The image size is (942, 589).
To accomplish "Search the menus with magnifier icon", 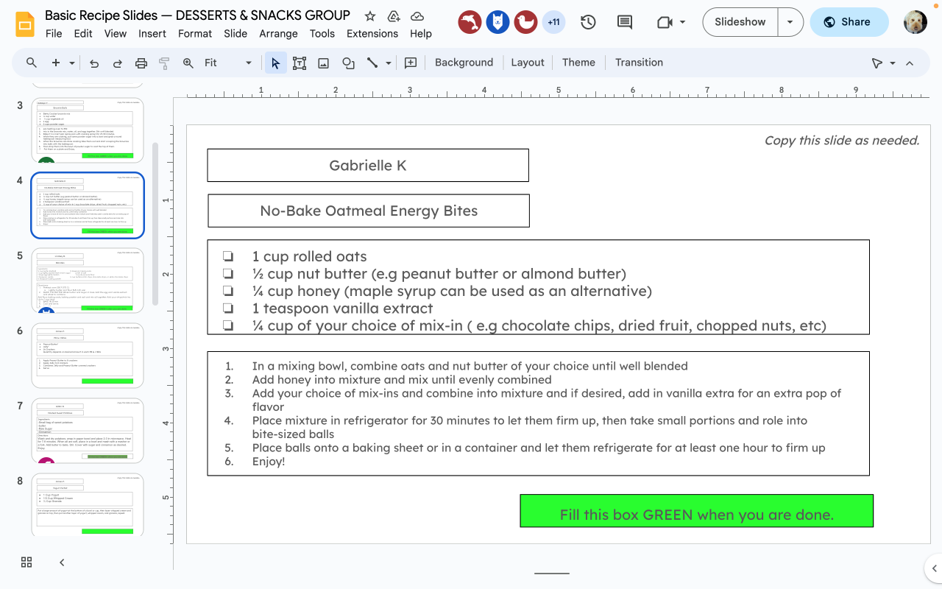I will pyautogui.click(x=32, y=63).
